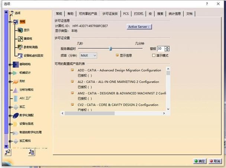Click the 分析与模拟 category icon

click(x=15, y=90)
